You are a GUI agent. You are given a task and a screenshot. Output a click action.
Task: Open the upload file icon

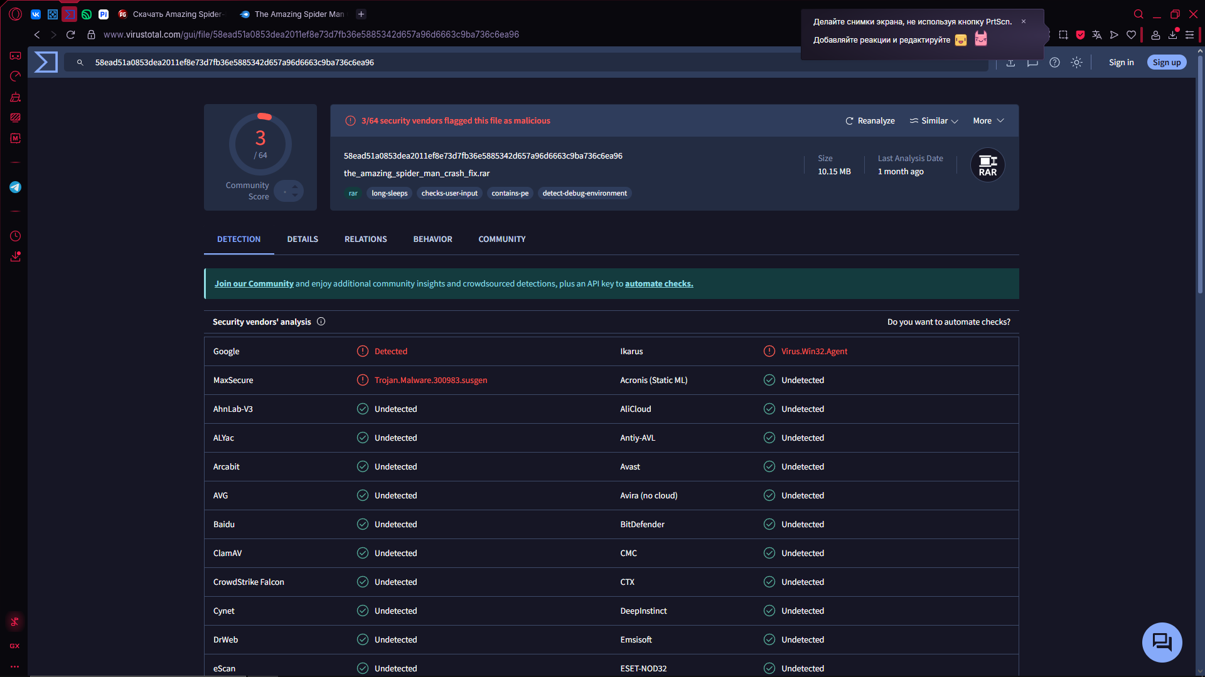(x=1010, y=62)
